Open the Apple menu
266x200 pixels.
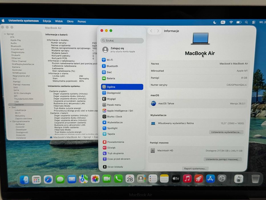coord(3,21)
